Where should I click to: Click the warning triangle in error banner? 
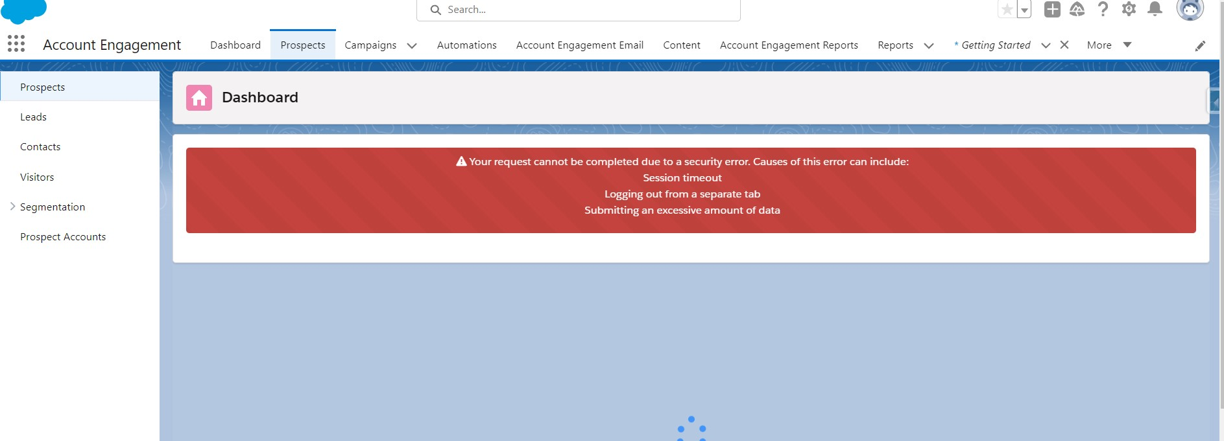461,161
